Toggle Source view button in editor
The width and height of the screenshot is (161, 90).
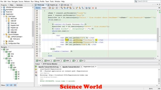tap(38, 8)
